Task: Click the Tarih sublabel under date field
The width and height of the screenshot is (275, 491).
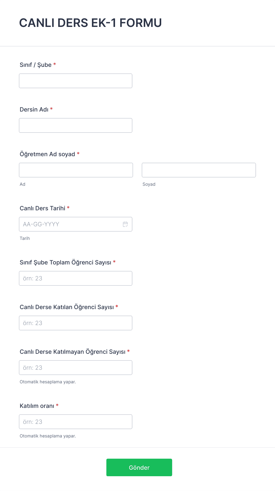Action: point(25,238)
